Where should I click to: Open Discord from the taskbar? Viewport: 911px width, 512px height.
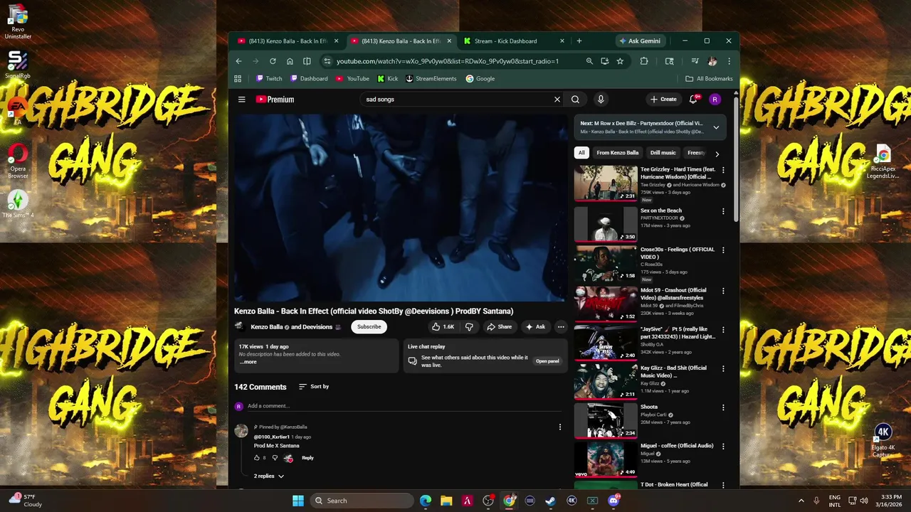coord(614,501)
